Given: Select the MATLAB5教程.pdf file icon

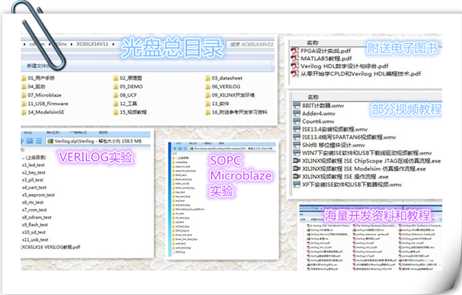Looking at the screenshot, I should pos(295,58).
